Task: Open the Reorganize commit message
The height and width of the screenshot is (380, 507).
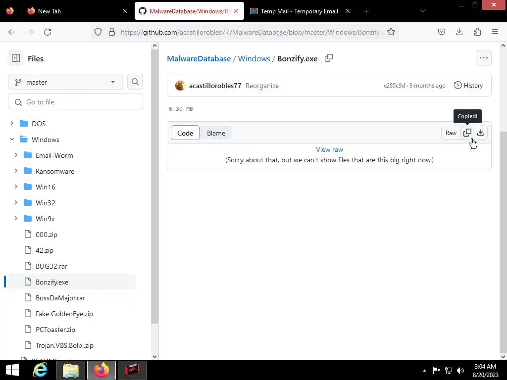Action: [262, 86]
